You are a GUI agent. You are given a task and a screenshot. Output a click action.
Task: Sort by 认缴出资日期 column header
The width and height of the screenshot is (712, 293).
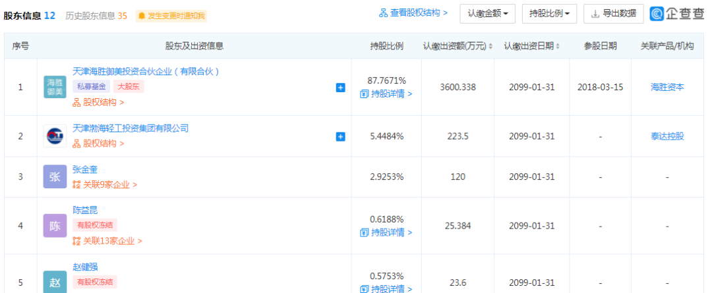(531, 46)
